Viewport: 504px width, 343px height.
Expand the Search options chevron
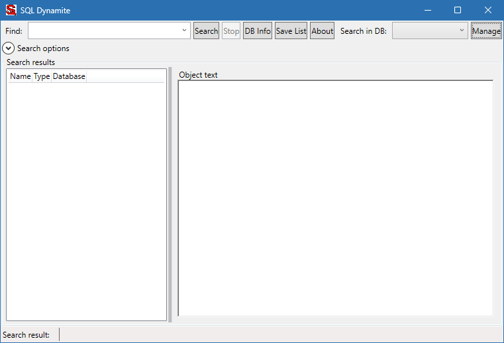click(x=9, y=48)
